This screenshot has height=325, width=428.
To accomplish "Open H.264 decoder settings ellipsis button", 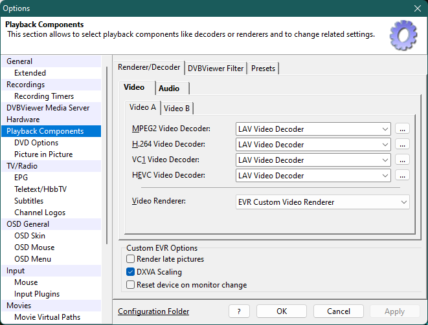I will click(403, 145).
